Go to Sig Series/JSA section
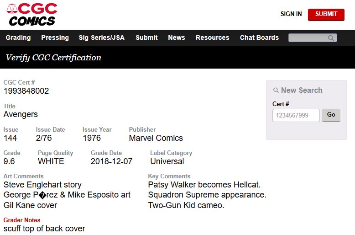This screenshot has width=355, height=235. [x=101, y=37]
